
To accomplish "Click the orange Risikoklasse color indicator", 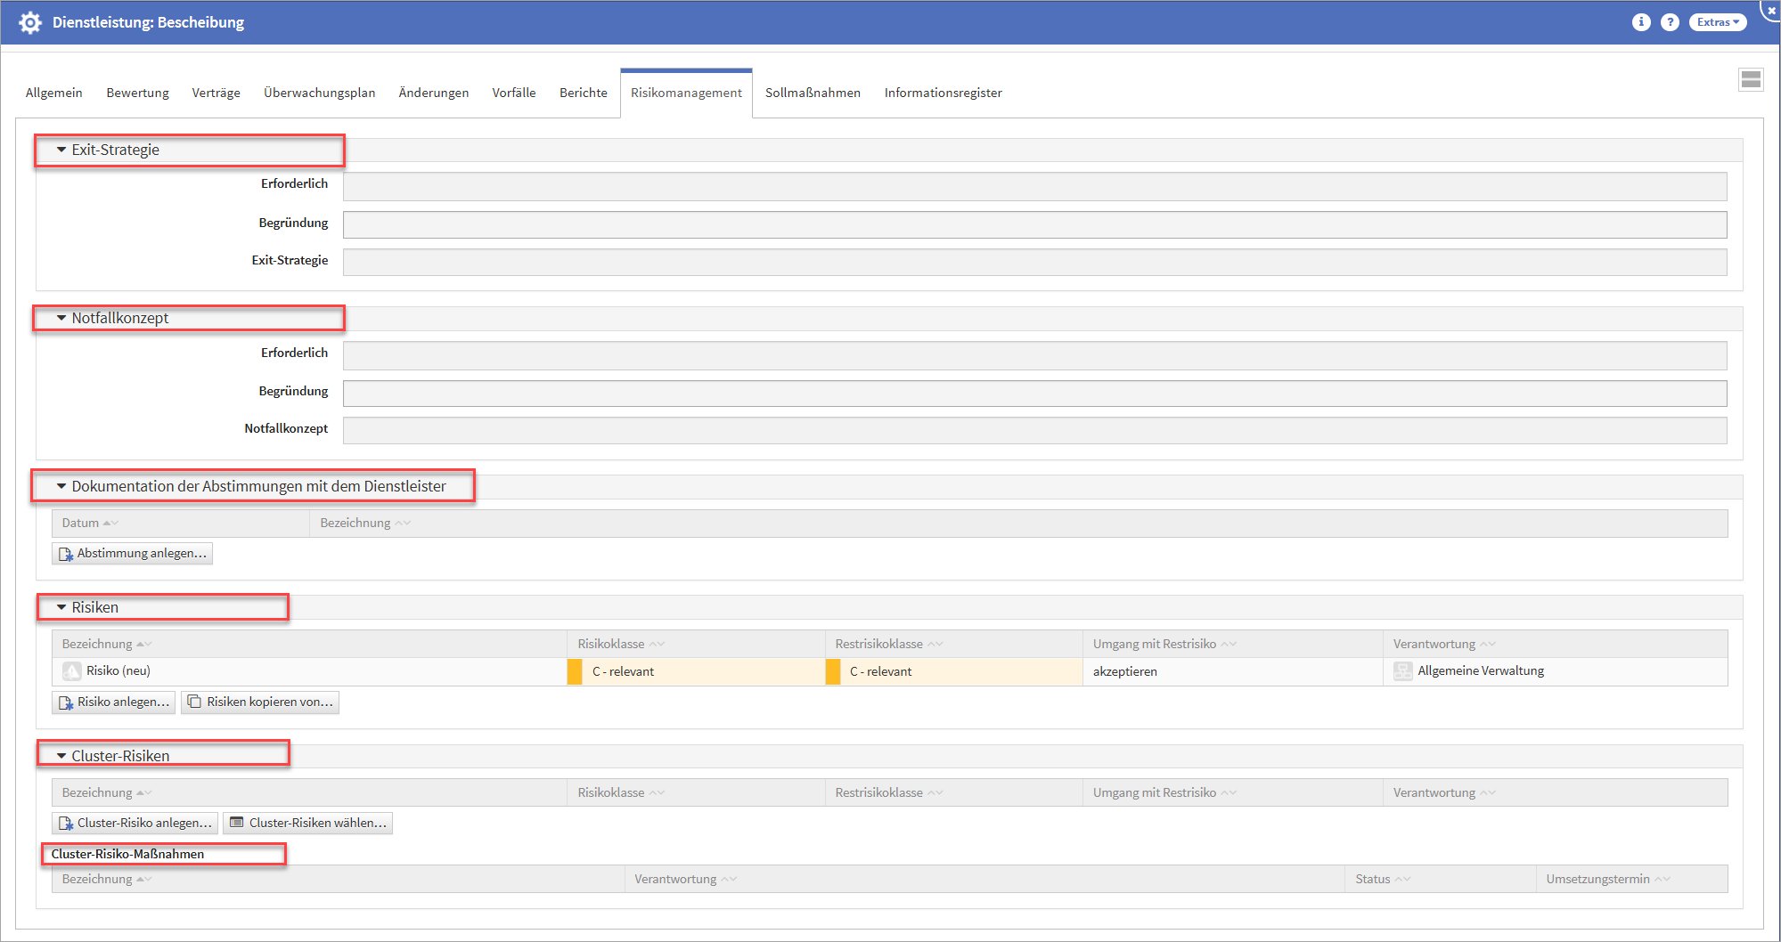I will coord(575,671).
